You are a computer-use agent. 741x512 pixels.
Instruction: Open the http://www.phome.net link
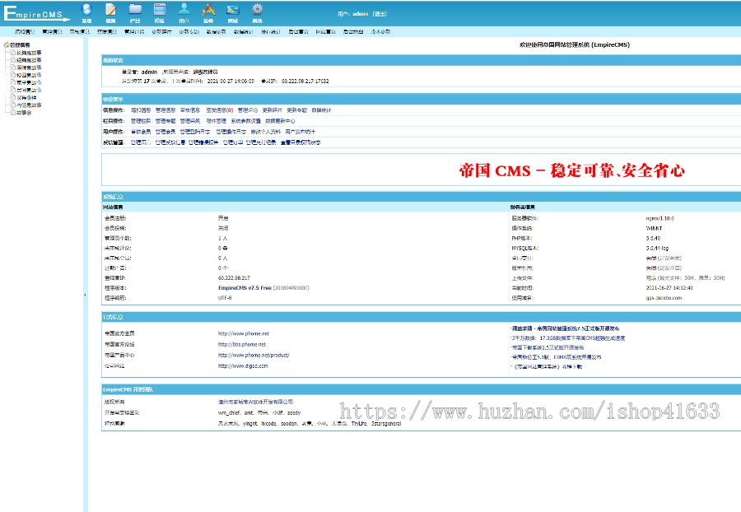[244, 333]
